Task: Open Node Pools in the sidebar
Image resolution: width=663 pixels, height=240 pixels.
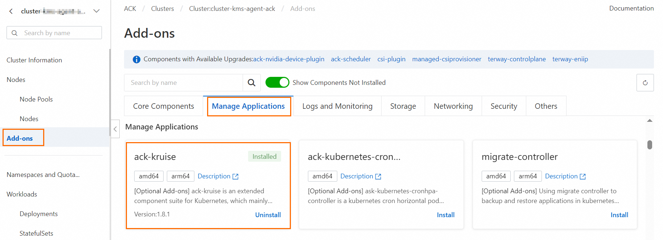Action: (36, 99)
